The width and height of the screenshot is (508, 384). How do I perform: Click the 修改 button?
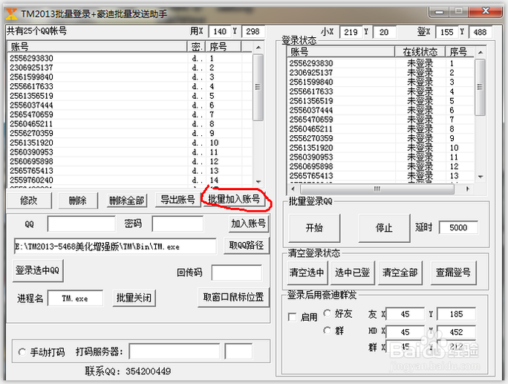click(x=29, y=201)
